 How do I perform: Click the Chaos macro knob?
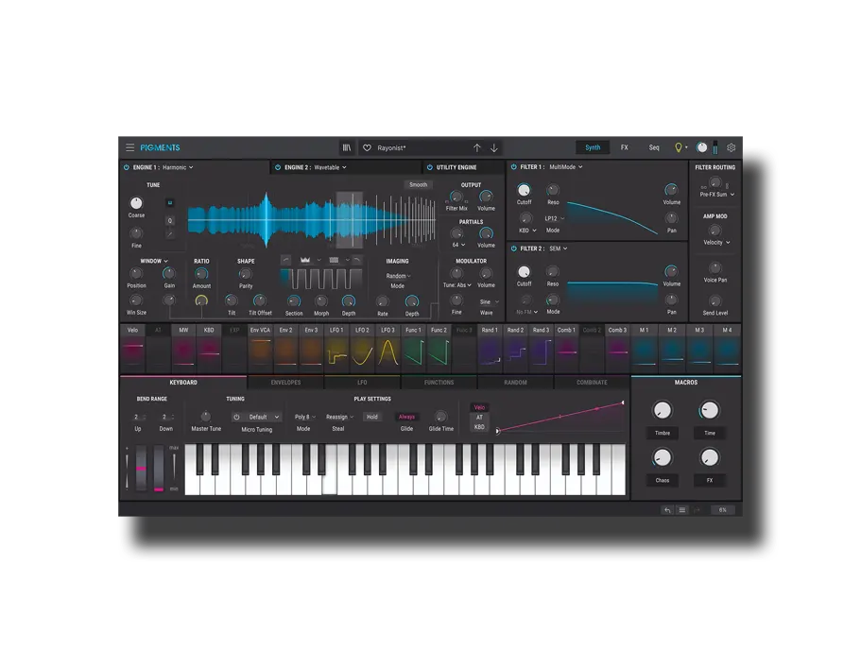click(x=663, y=457)
